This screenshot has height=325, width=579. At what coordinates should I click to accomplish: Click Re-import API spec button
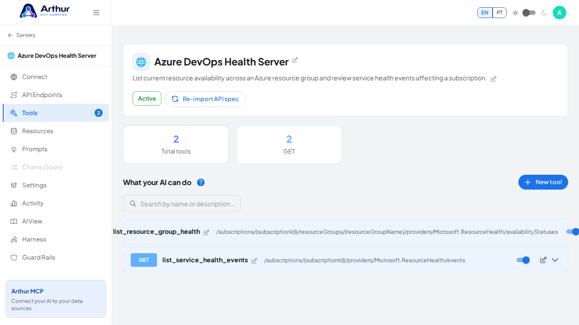click(x=205, y=99)
